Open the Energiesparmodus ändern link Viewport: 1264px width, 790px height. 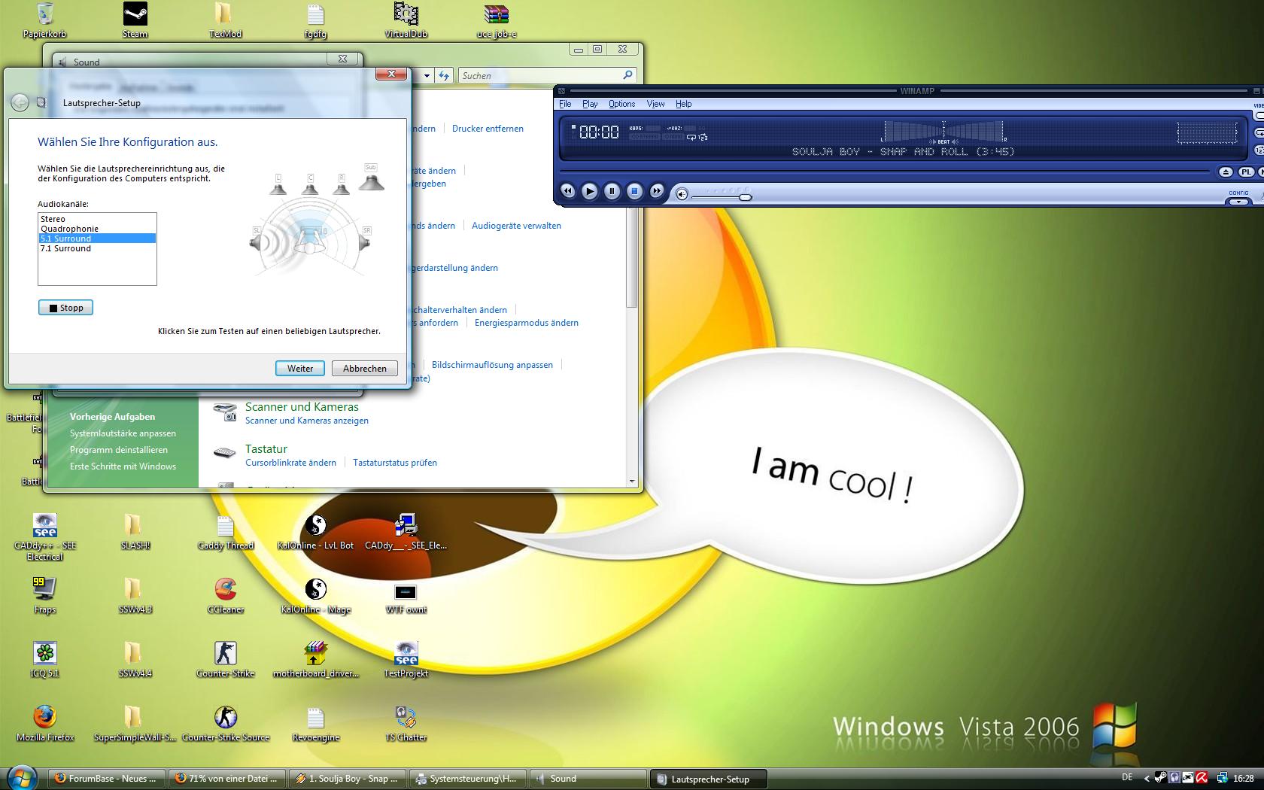(x=527, y=323)
